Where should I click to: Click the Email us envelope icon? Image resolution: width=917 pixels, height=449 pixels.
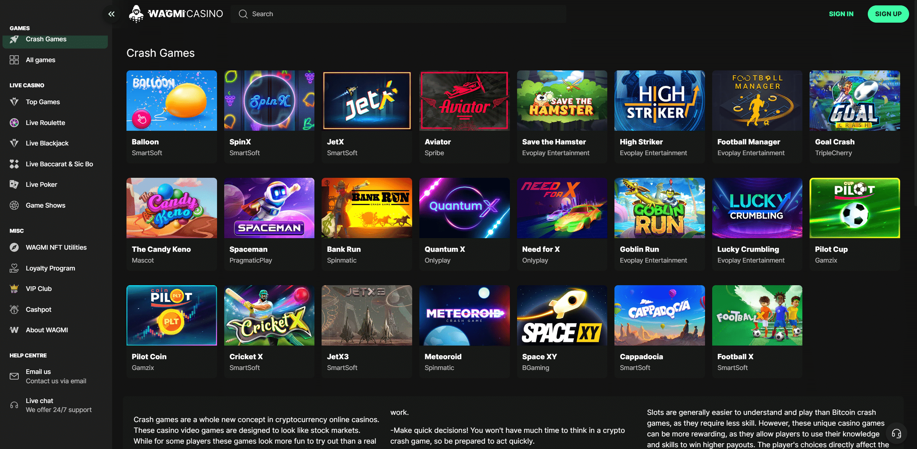[14, 376]
